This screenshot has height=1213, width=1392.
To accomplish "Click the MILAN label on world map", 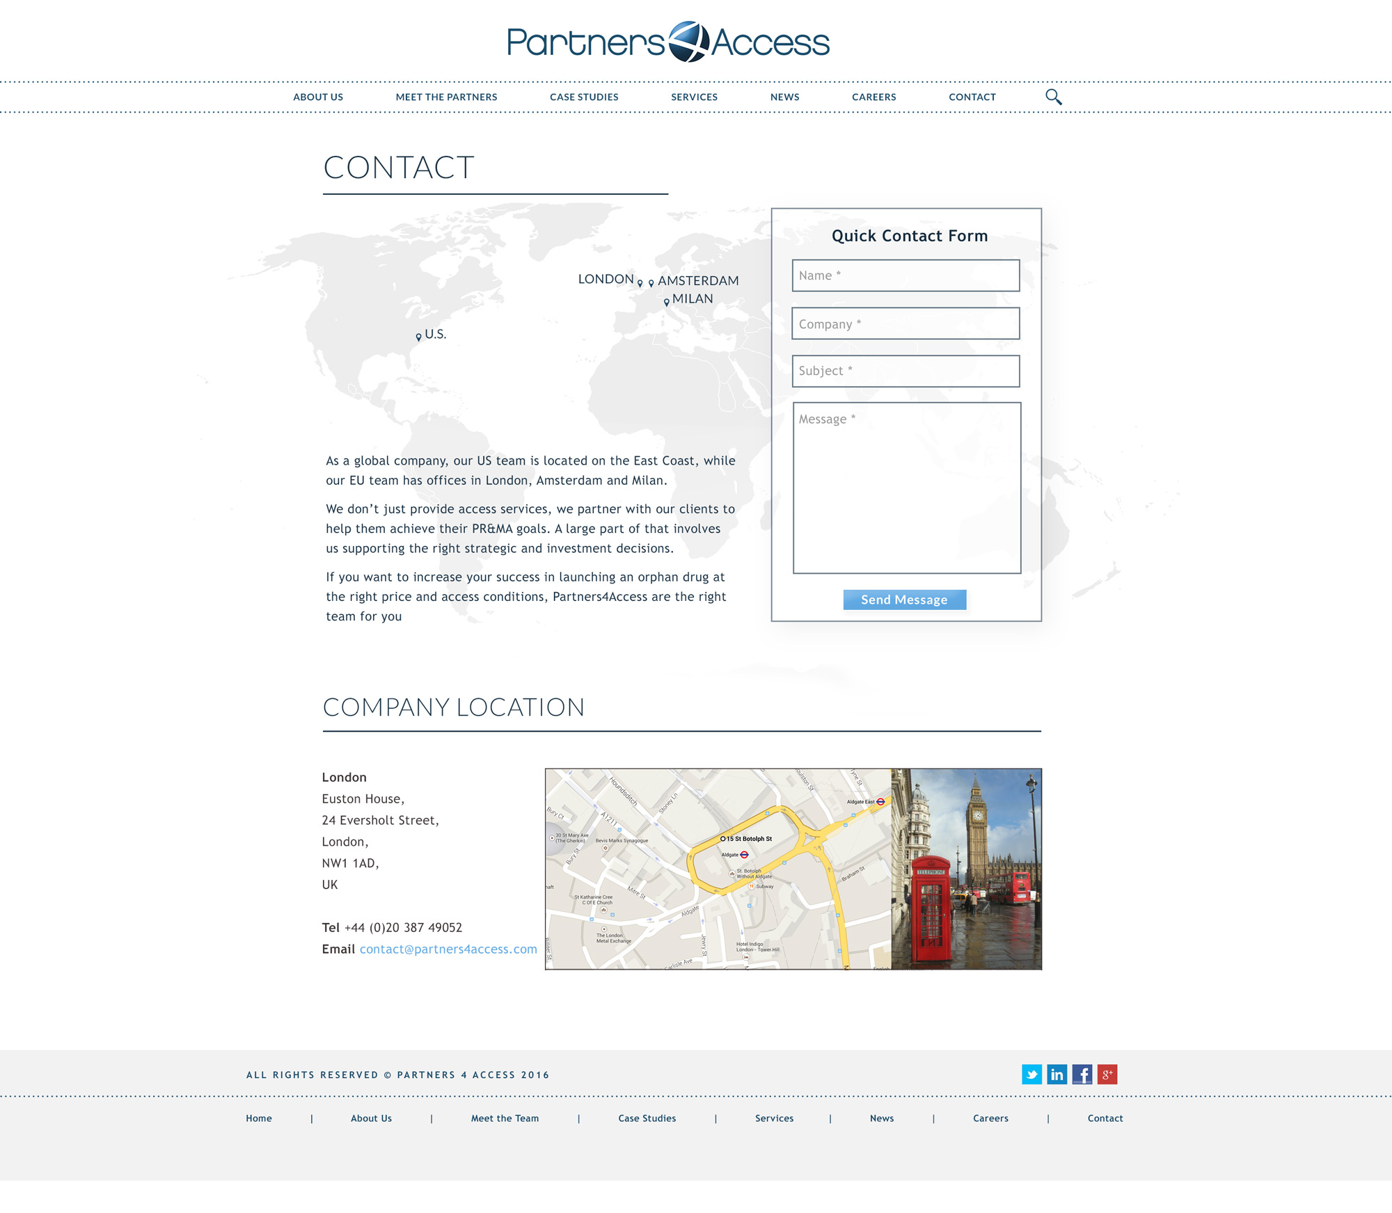I will pos(693,298).
